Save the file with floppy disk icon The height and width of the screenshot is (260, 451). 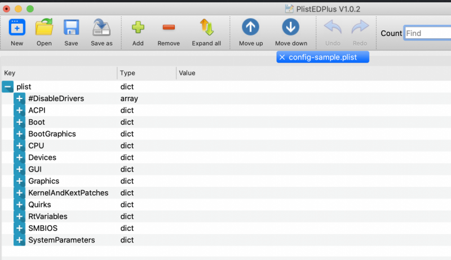pyautogui.click(x=71, y=28)
